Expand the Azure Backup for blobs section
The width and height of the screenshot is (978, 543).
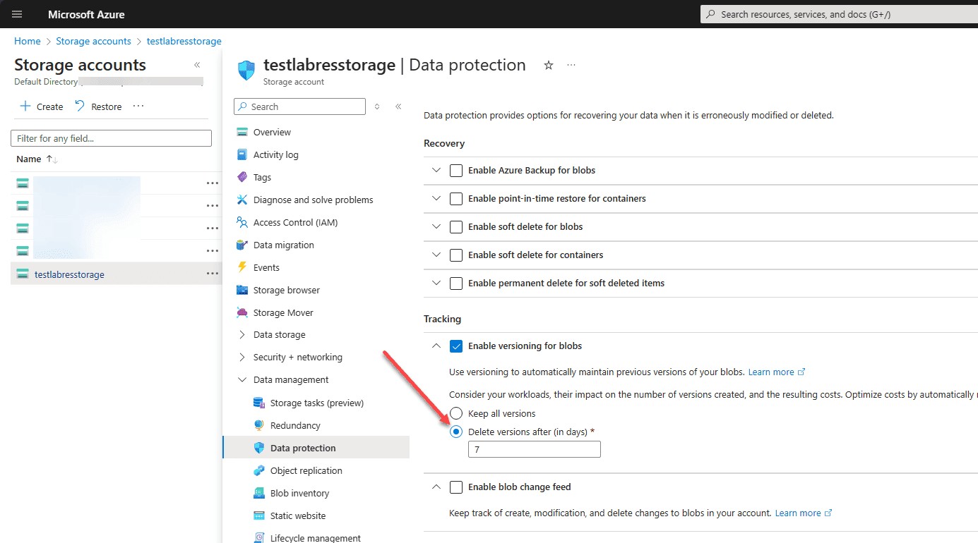[436, 170]
